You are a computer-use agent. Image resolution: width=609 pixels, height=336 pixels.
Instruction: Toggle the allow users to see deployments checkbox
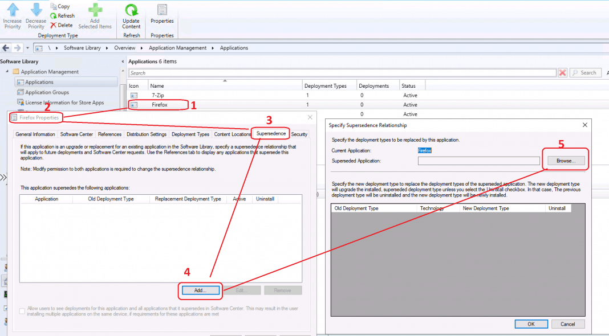[x=23, y=311]
